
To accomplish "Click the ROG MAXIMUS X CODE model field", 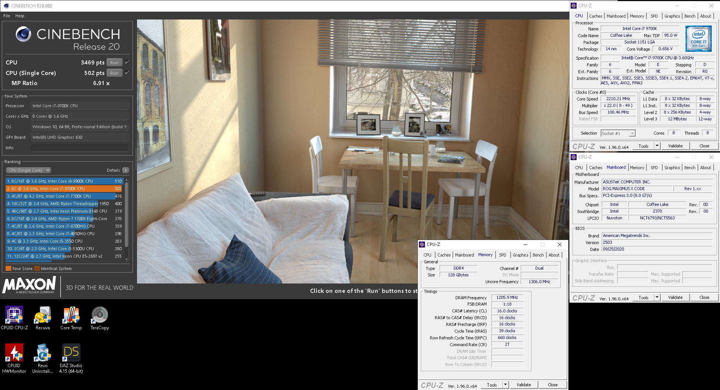I will click(637, 189).
